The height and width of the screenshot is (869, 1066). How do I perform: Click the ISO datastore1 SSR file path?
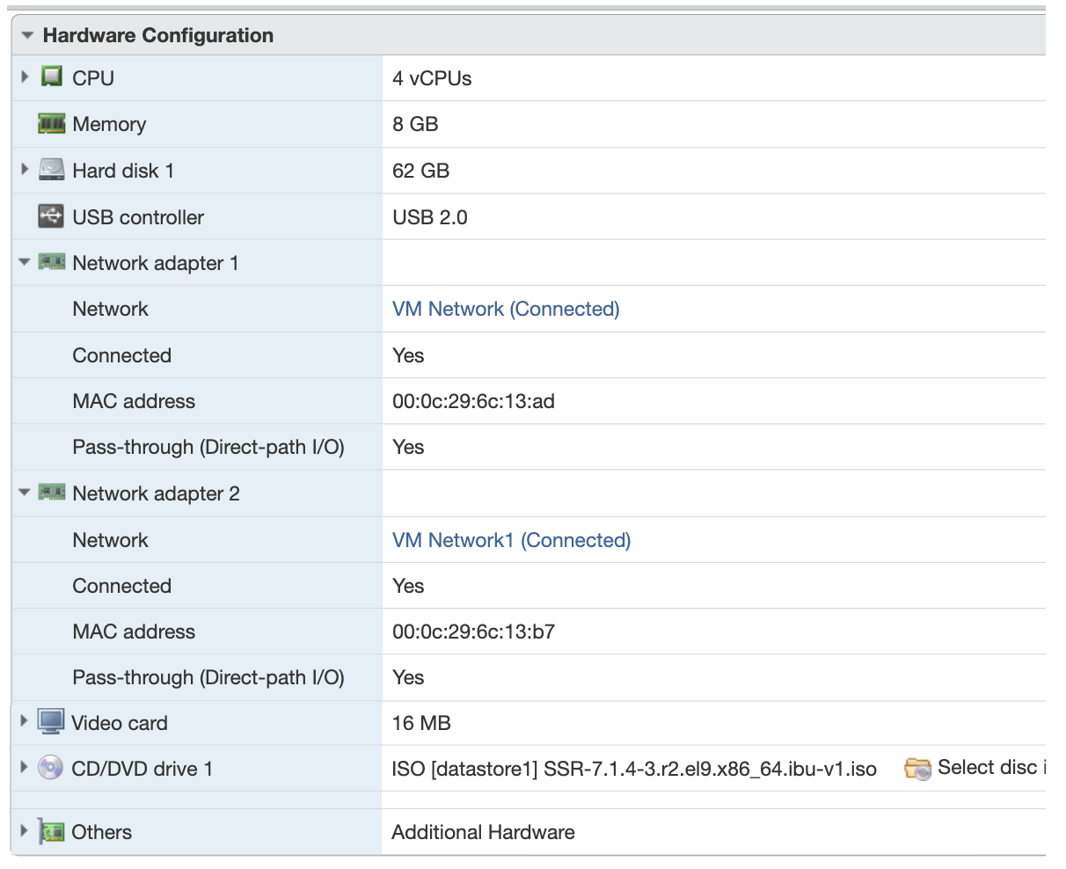pyautogui.click(x=634, y=769)
